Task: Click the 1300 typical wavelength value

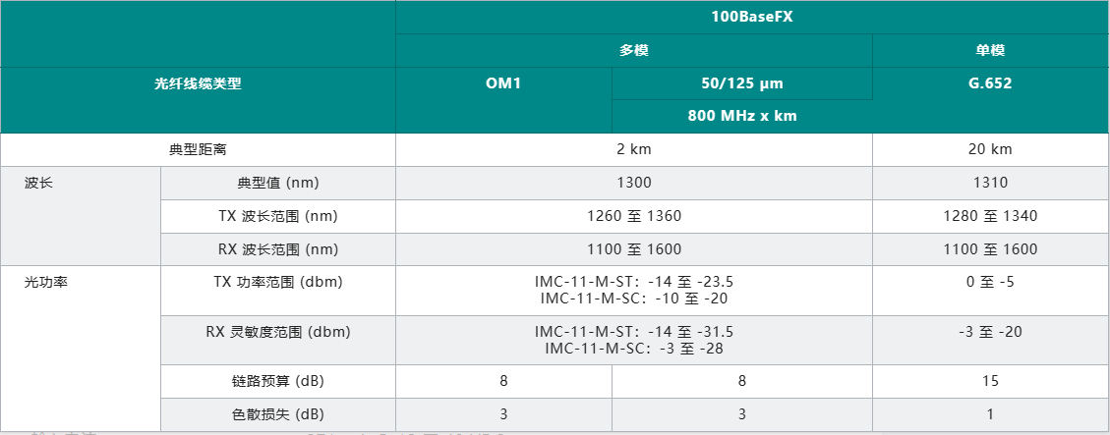Action: pyautogui.click(x=633, y=183)
